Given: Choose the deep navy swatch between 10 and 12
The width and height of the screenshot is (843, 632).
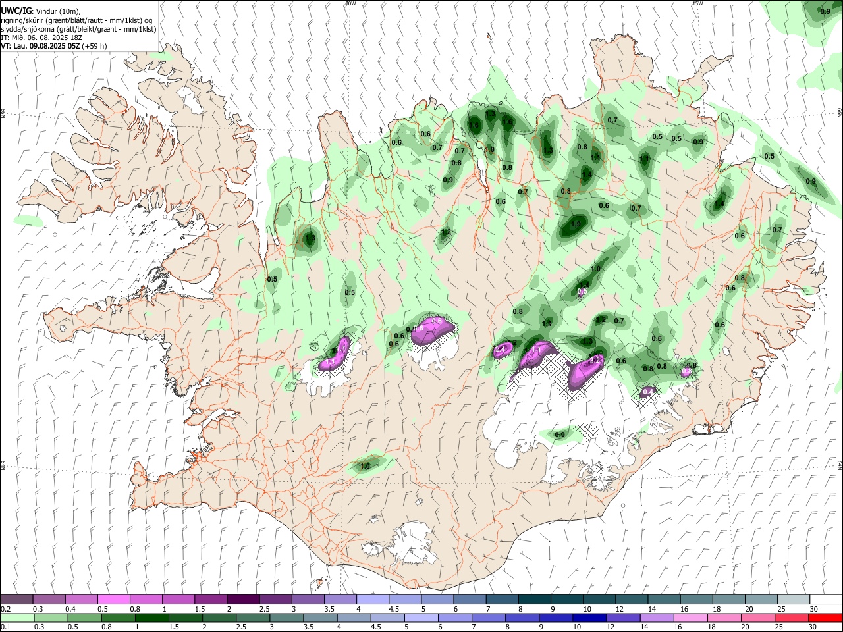Looking at the screenshot, I should coord(589,618).
